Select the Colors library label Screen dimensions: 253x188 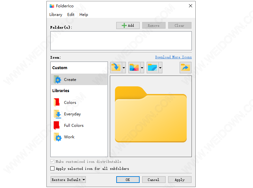pyautogui.click(x=70, y=102)
